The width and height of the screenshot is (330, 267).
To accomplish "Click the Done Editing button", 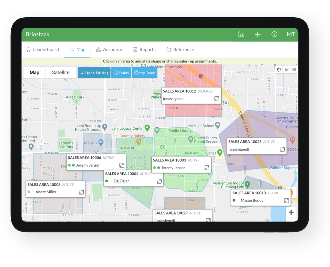I will pyautogui.click(x=94, y=73).
